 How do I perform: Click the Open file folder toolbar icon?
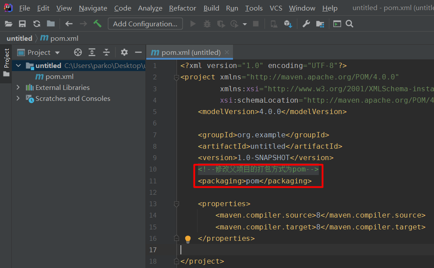(9, 24)
